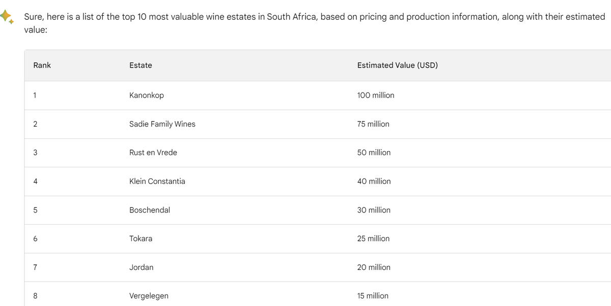Select the Kanonkop estate cell

tap(147, 95)
